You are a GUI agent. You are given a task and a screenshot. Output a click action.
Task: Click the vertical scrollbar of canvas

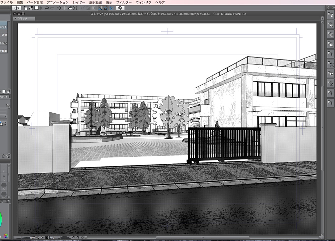pos(322,128)
